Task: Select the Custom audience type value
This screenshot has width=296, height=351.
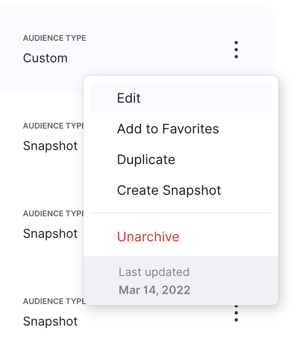Action: tap(45, 58)
